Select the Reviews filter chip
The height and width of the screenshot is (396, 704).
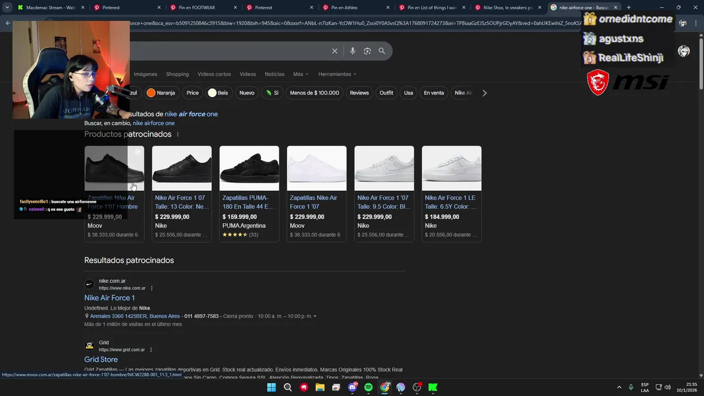coord(359,93)
